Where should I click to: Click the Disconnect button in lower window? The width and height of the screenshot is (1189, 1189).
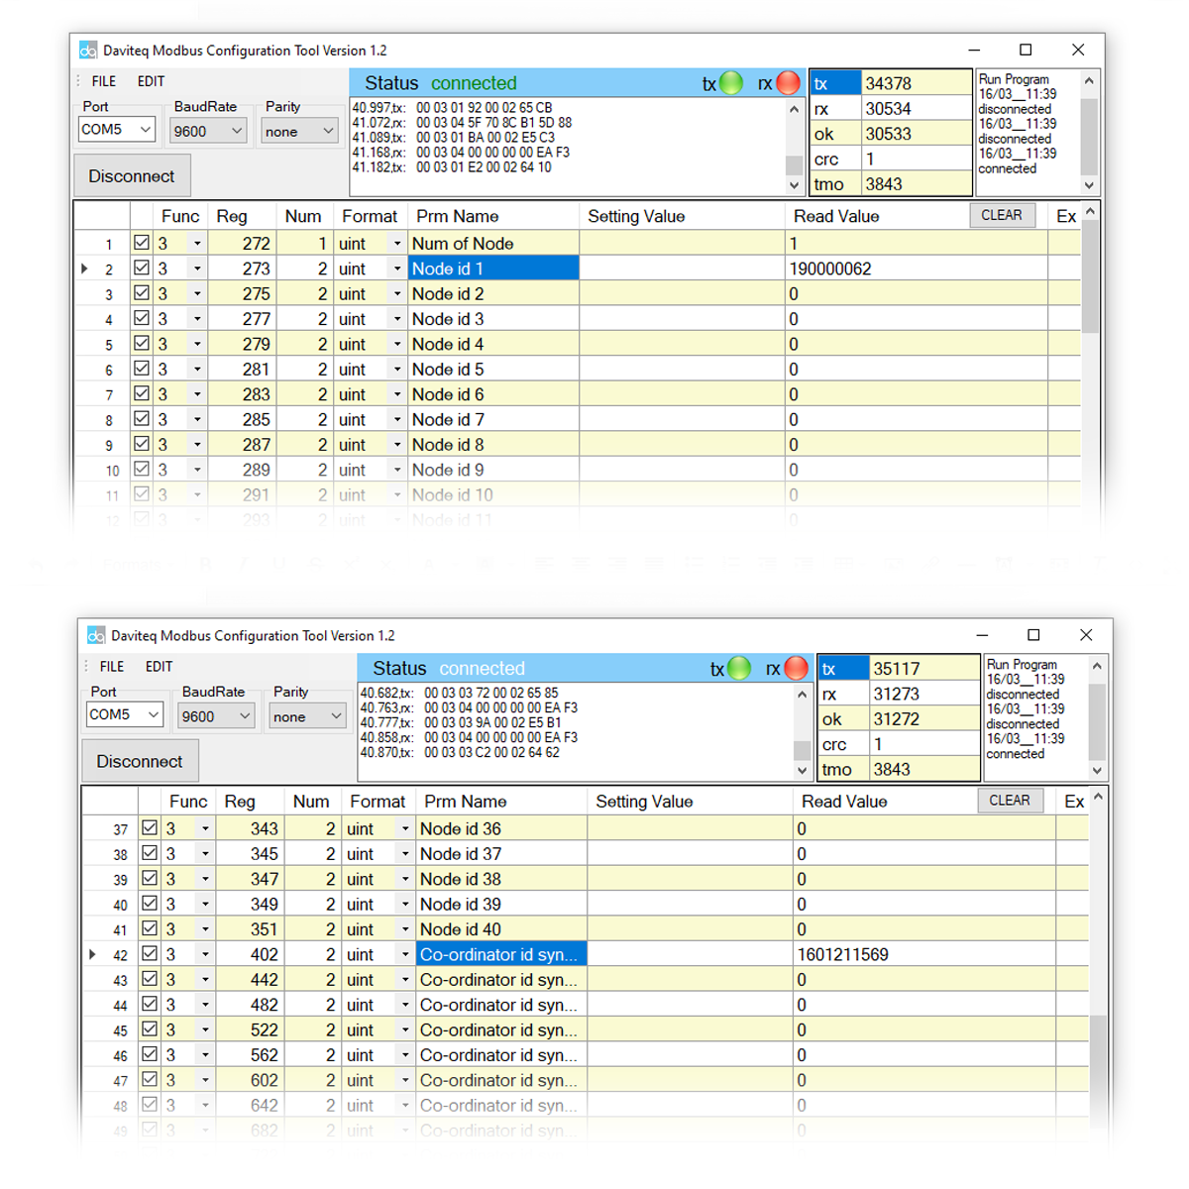click(x=140, y=762)
